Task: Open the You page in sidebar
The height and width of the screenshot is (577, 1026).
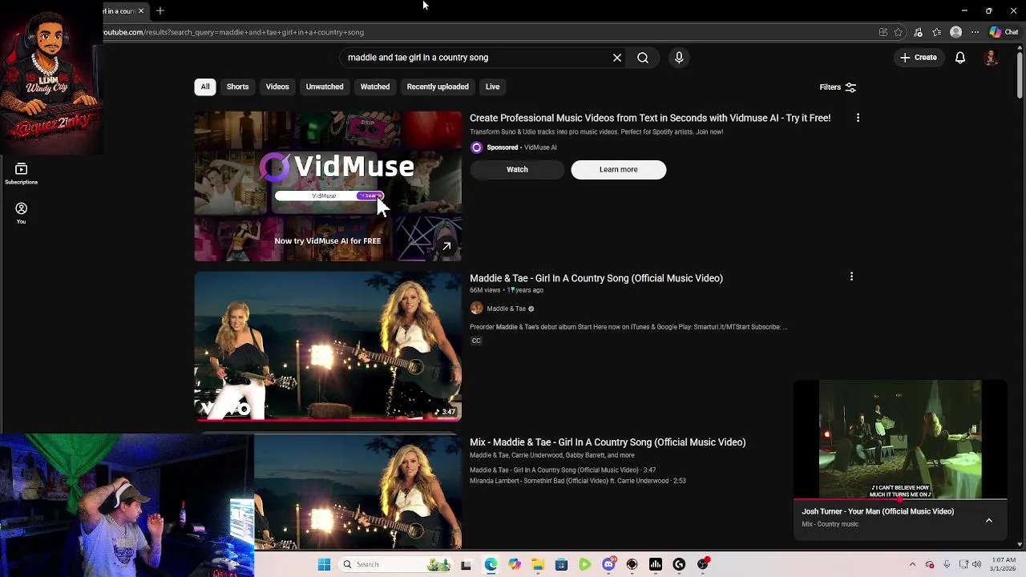Action: click(x=22, y=212)
